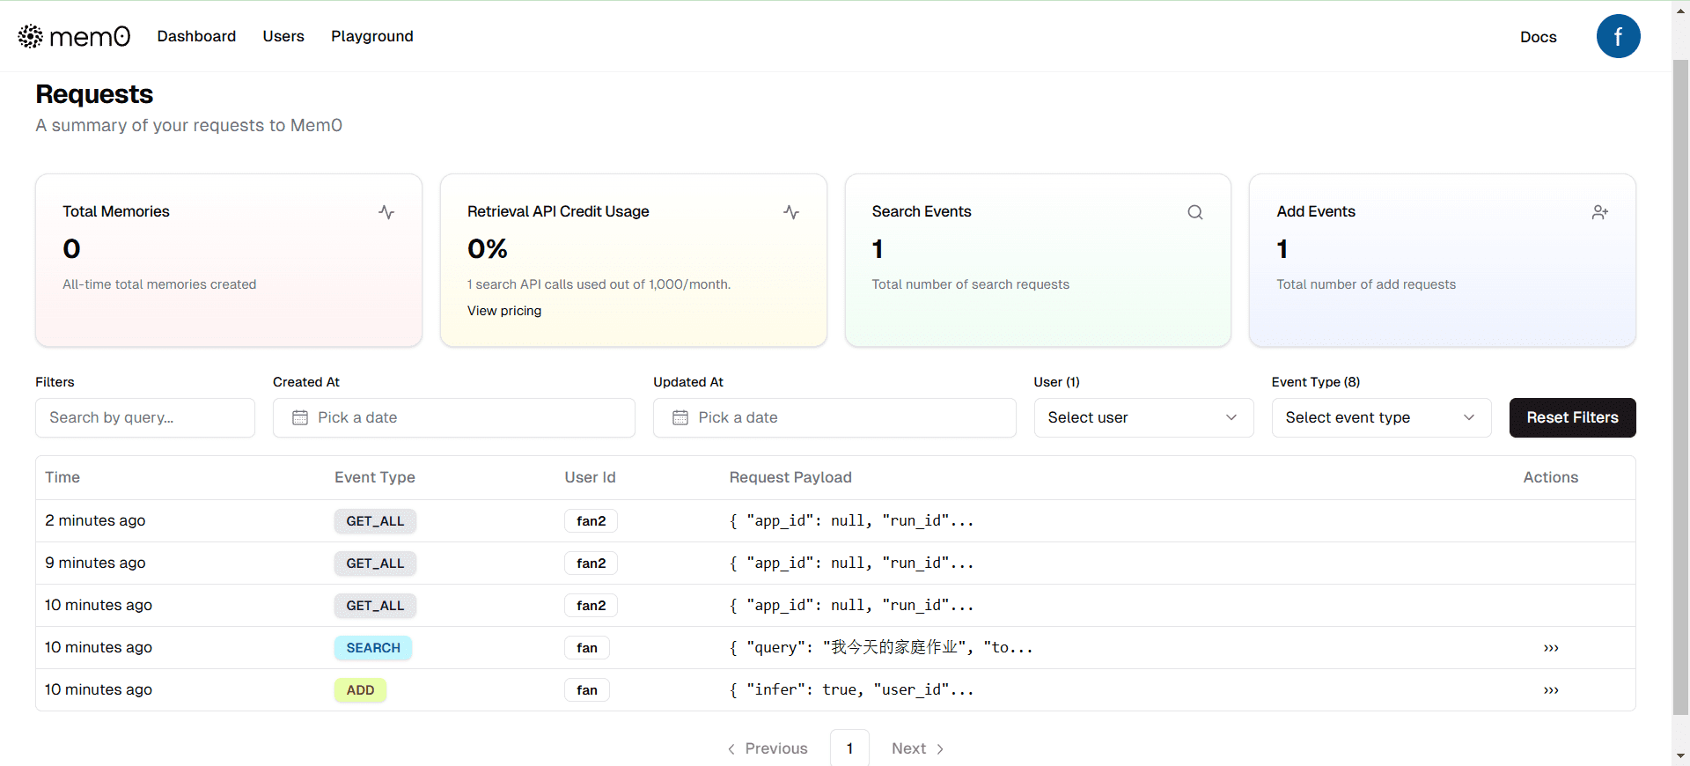Open the Updated At date picker
Viewport: 1690px width, 766px height.
coord(834,417)
